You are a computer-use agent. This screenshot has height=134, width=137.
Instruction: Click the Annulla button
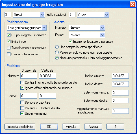(x=71, y=127)
